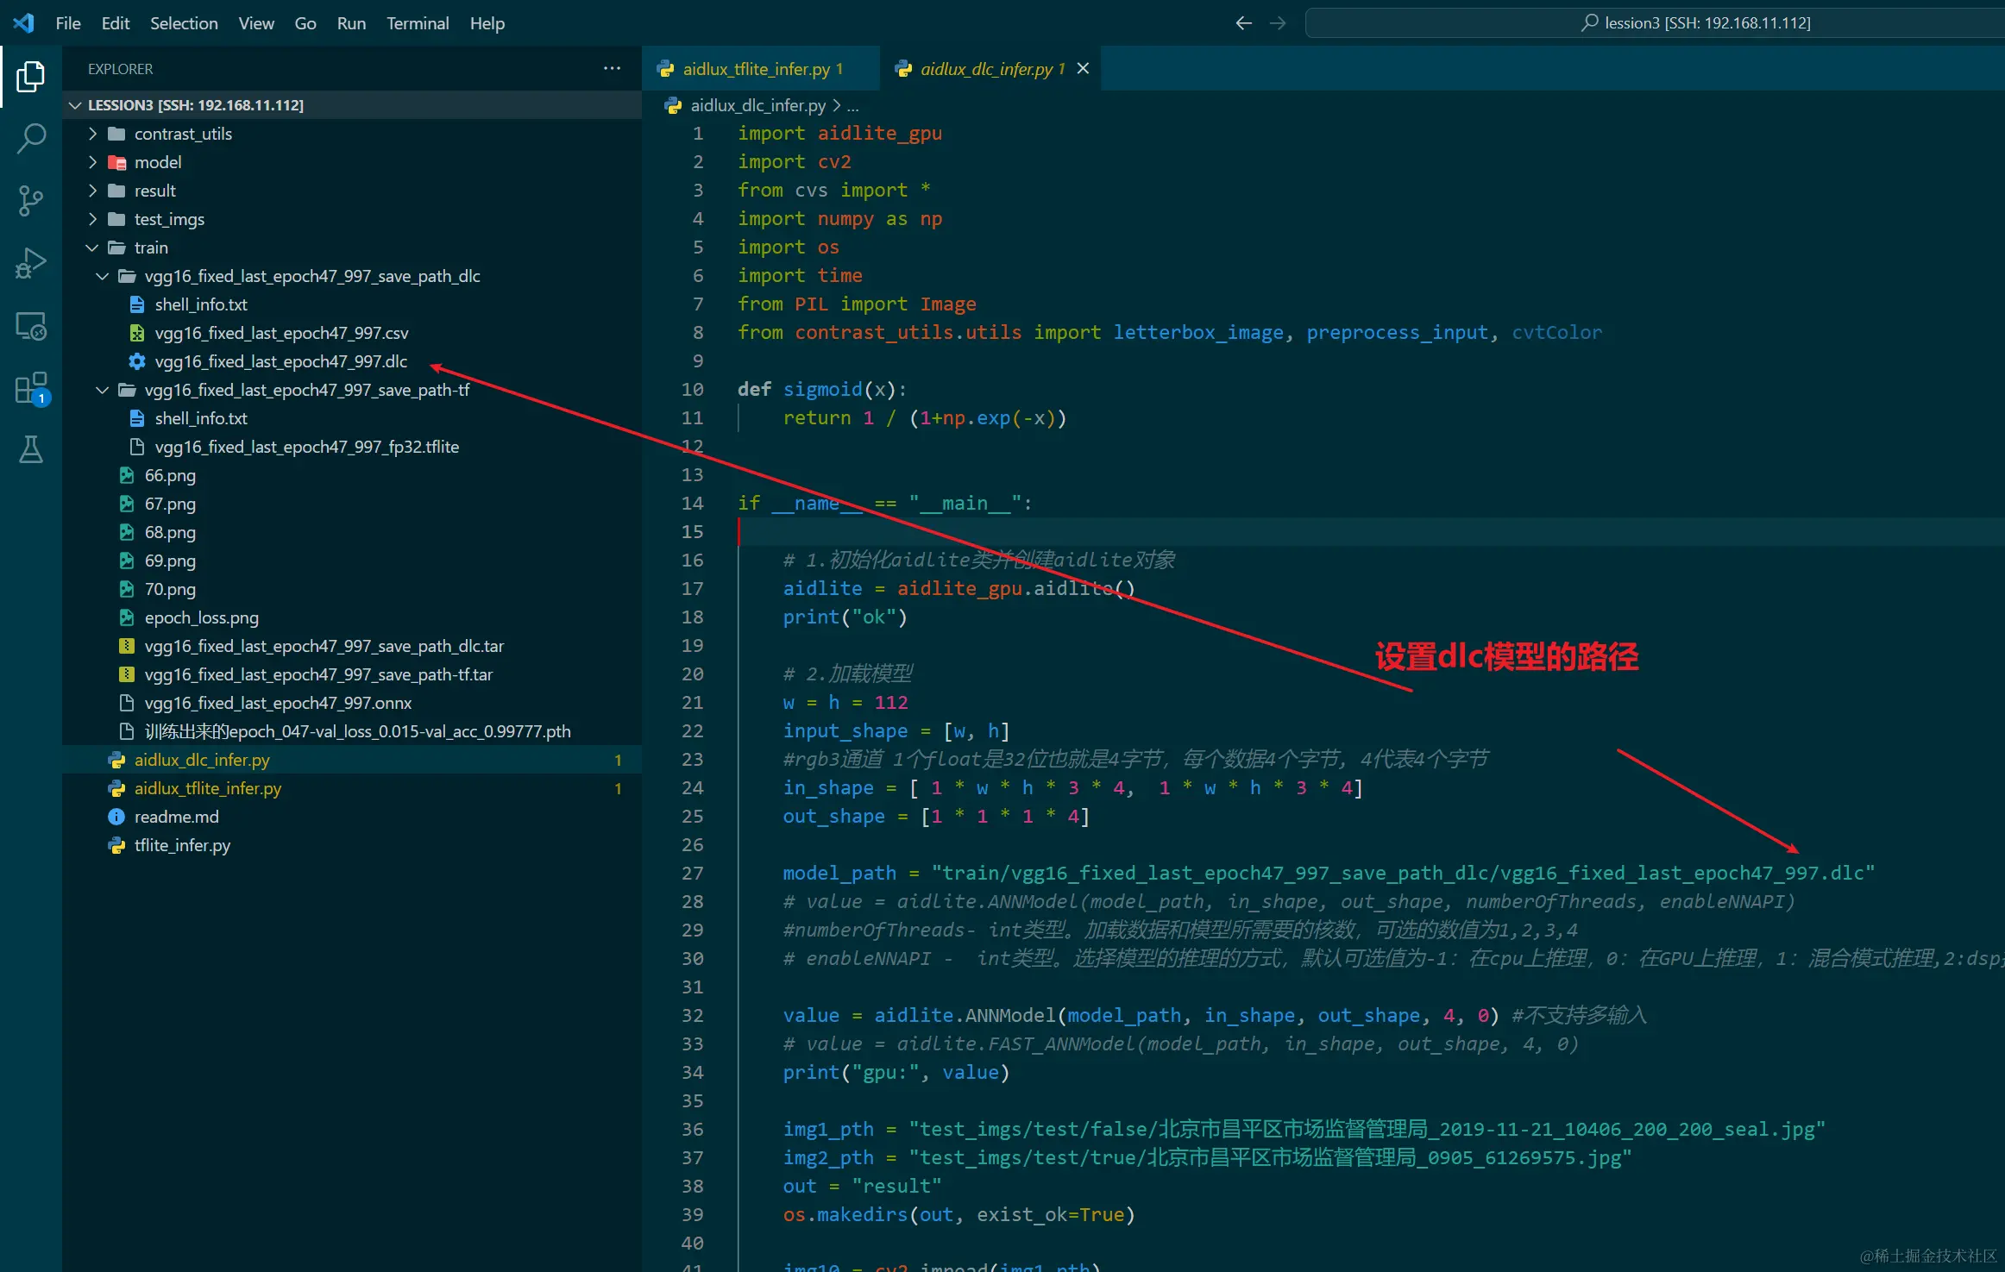This screenshot has width=2005, height=1272.
Task: Open the Terminal menu
Action: [x=417, y=23]
